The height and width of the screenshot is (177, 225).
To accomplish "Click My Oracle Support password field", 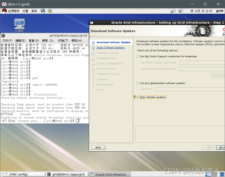I will 202,69.
